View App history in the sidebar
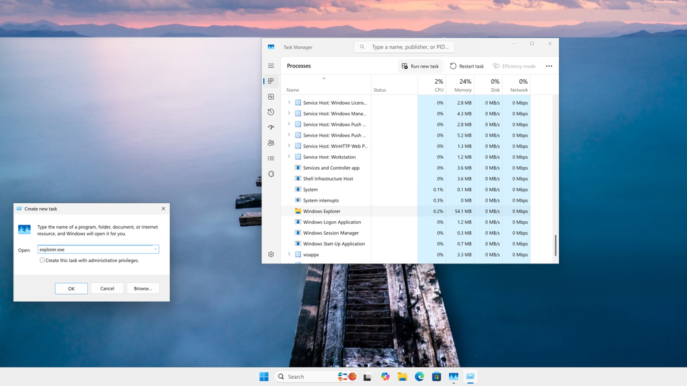The image size is (687, 386). (270, 112)
